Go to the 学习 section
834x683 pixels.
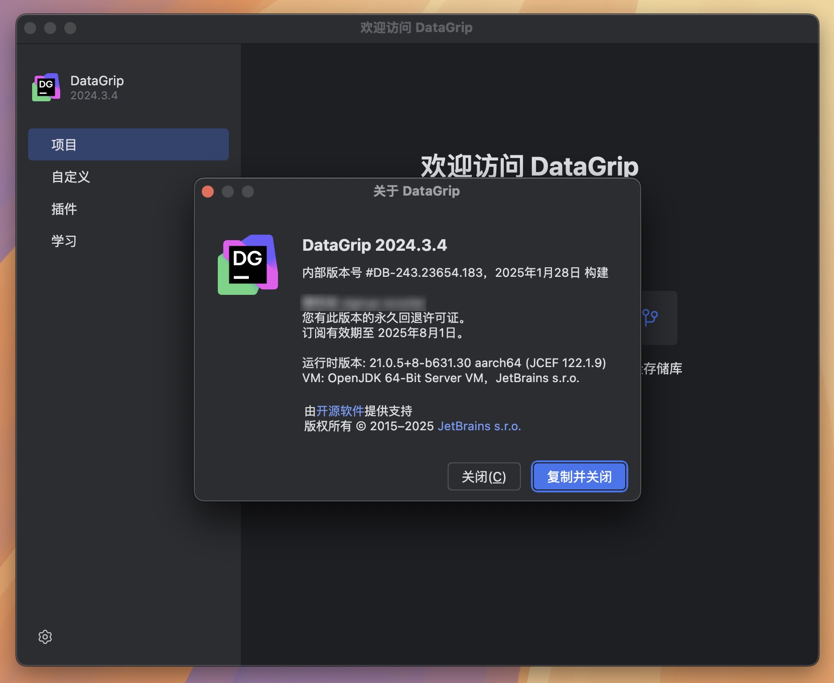[64, 241]
